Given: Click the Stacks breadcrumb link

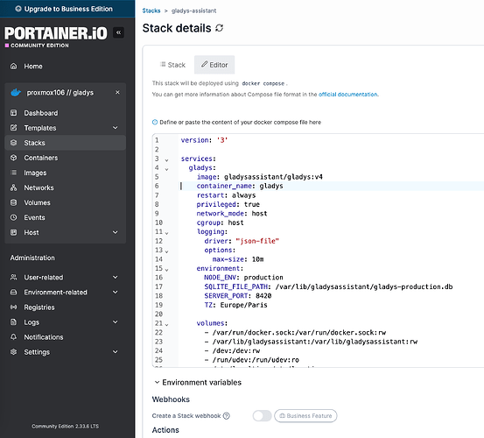Looking at the screenshot, I should [x=151, y=11].
